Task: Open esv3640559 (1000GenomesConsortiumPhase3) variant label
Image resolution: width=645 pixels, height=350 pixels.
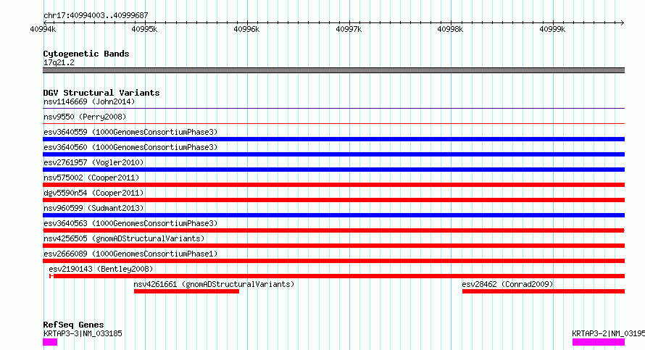Action: [130, 132]
